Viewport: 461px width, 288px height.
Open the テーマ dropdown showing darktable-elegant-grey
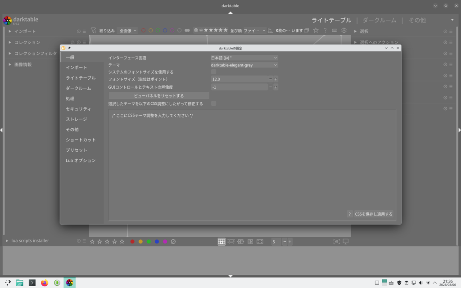[x=244, y=65]
